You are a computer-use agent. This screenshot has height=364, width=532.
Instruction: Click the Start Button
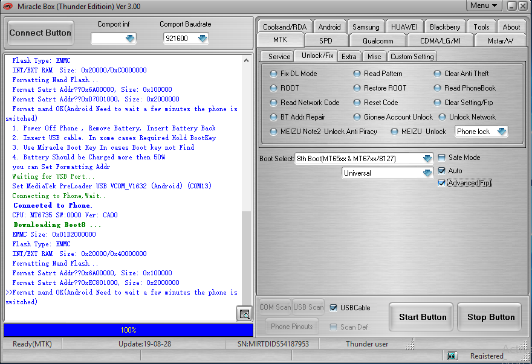(x=421, y=318)
